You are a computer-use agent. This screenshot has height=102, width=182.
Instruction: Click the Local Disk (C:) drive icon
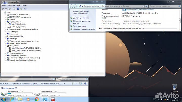(4, 94)
